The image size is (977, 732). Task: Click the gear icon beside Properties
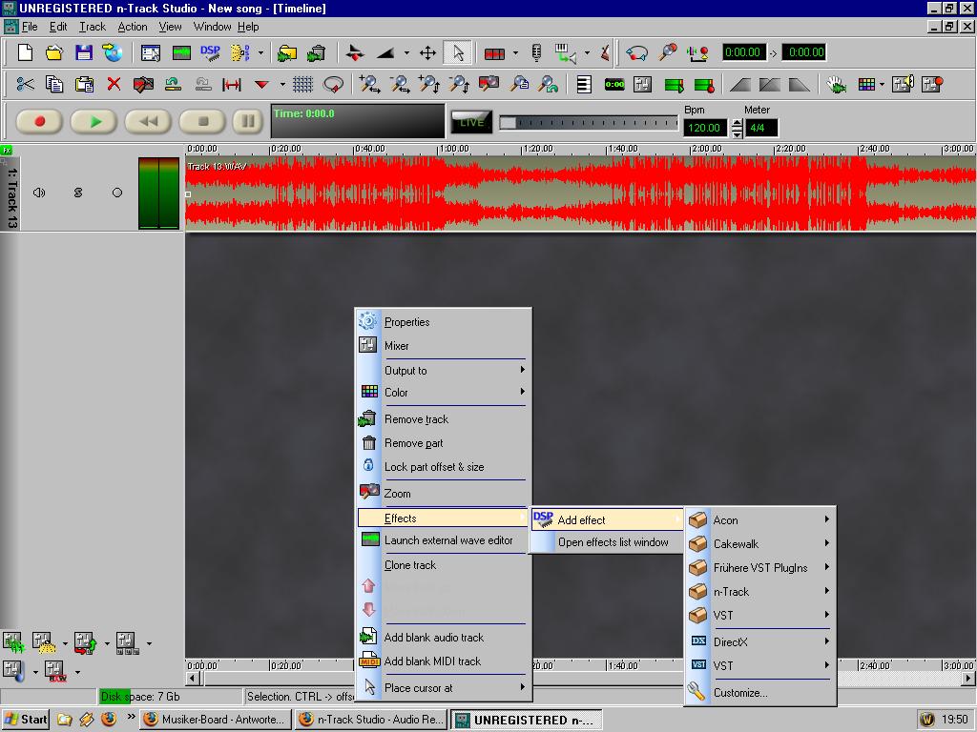tap(368, 321)
